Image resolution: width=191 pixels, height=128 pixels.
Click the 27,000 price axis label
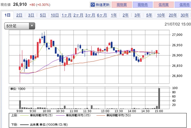pyautogui.click(x=177, y=35)
